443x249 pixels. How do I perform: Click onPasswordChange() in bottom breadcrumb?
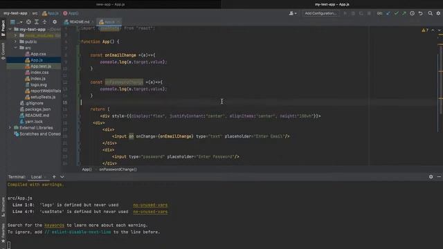(118, 169)
